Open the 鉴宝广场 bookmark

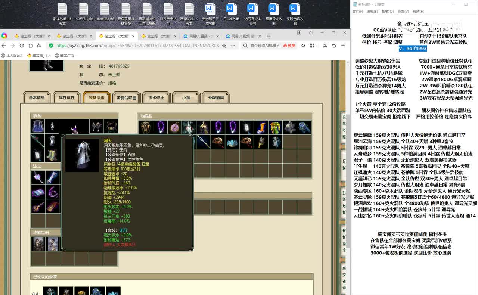[64, 55]
